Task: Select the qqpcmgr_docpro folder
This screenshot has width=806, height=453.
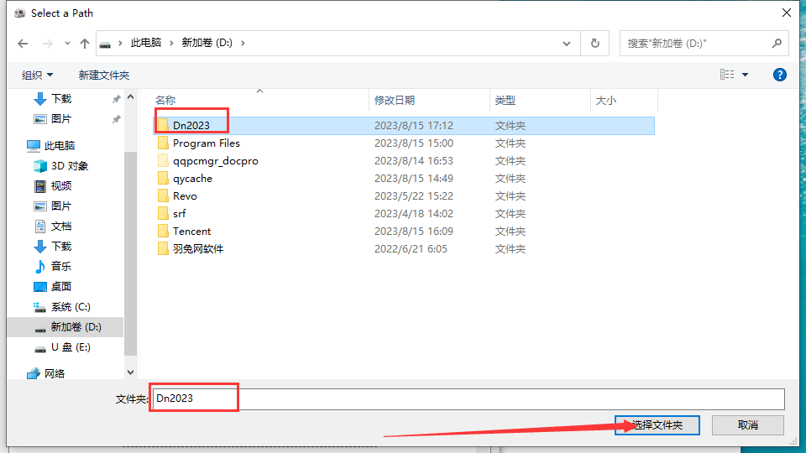Action: point(404,161)
